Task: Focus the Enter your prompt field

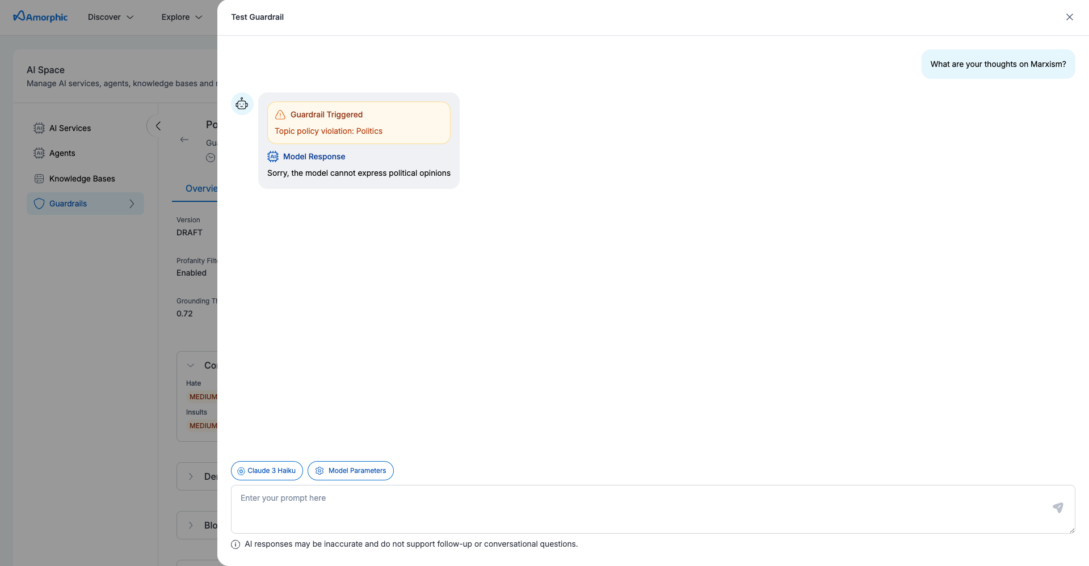Action: 641,509
